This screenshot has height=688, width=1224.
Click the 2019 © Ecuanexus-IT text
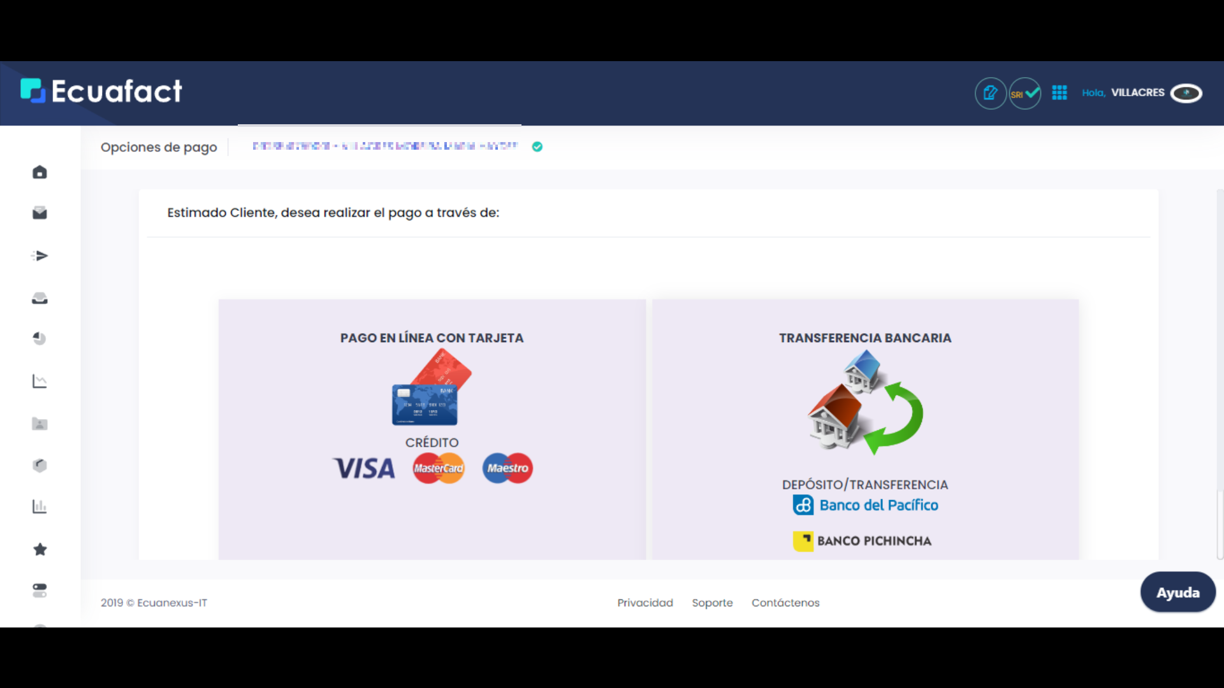[154, 603]
